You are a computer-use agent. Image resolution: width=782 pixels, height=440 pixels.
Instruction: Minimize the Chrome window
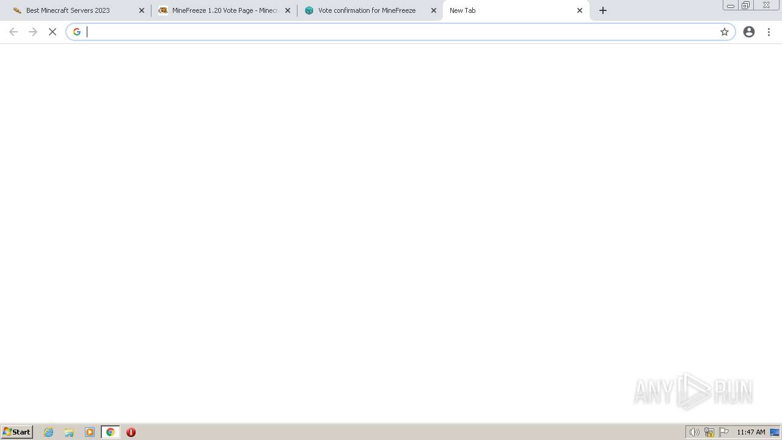pyautogui.click(x=731, y=5)
